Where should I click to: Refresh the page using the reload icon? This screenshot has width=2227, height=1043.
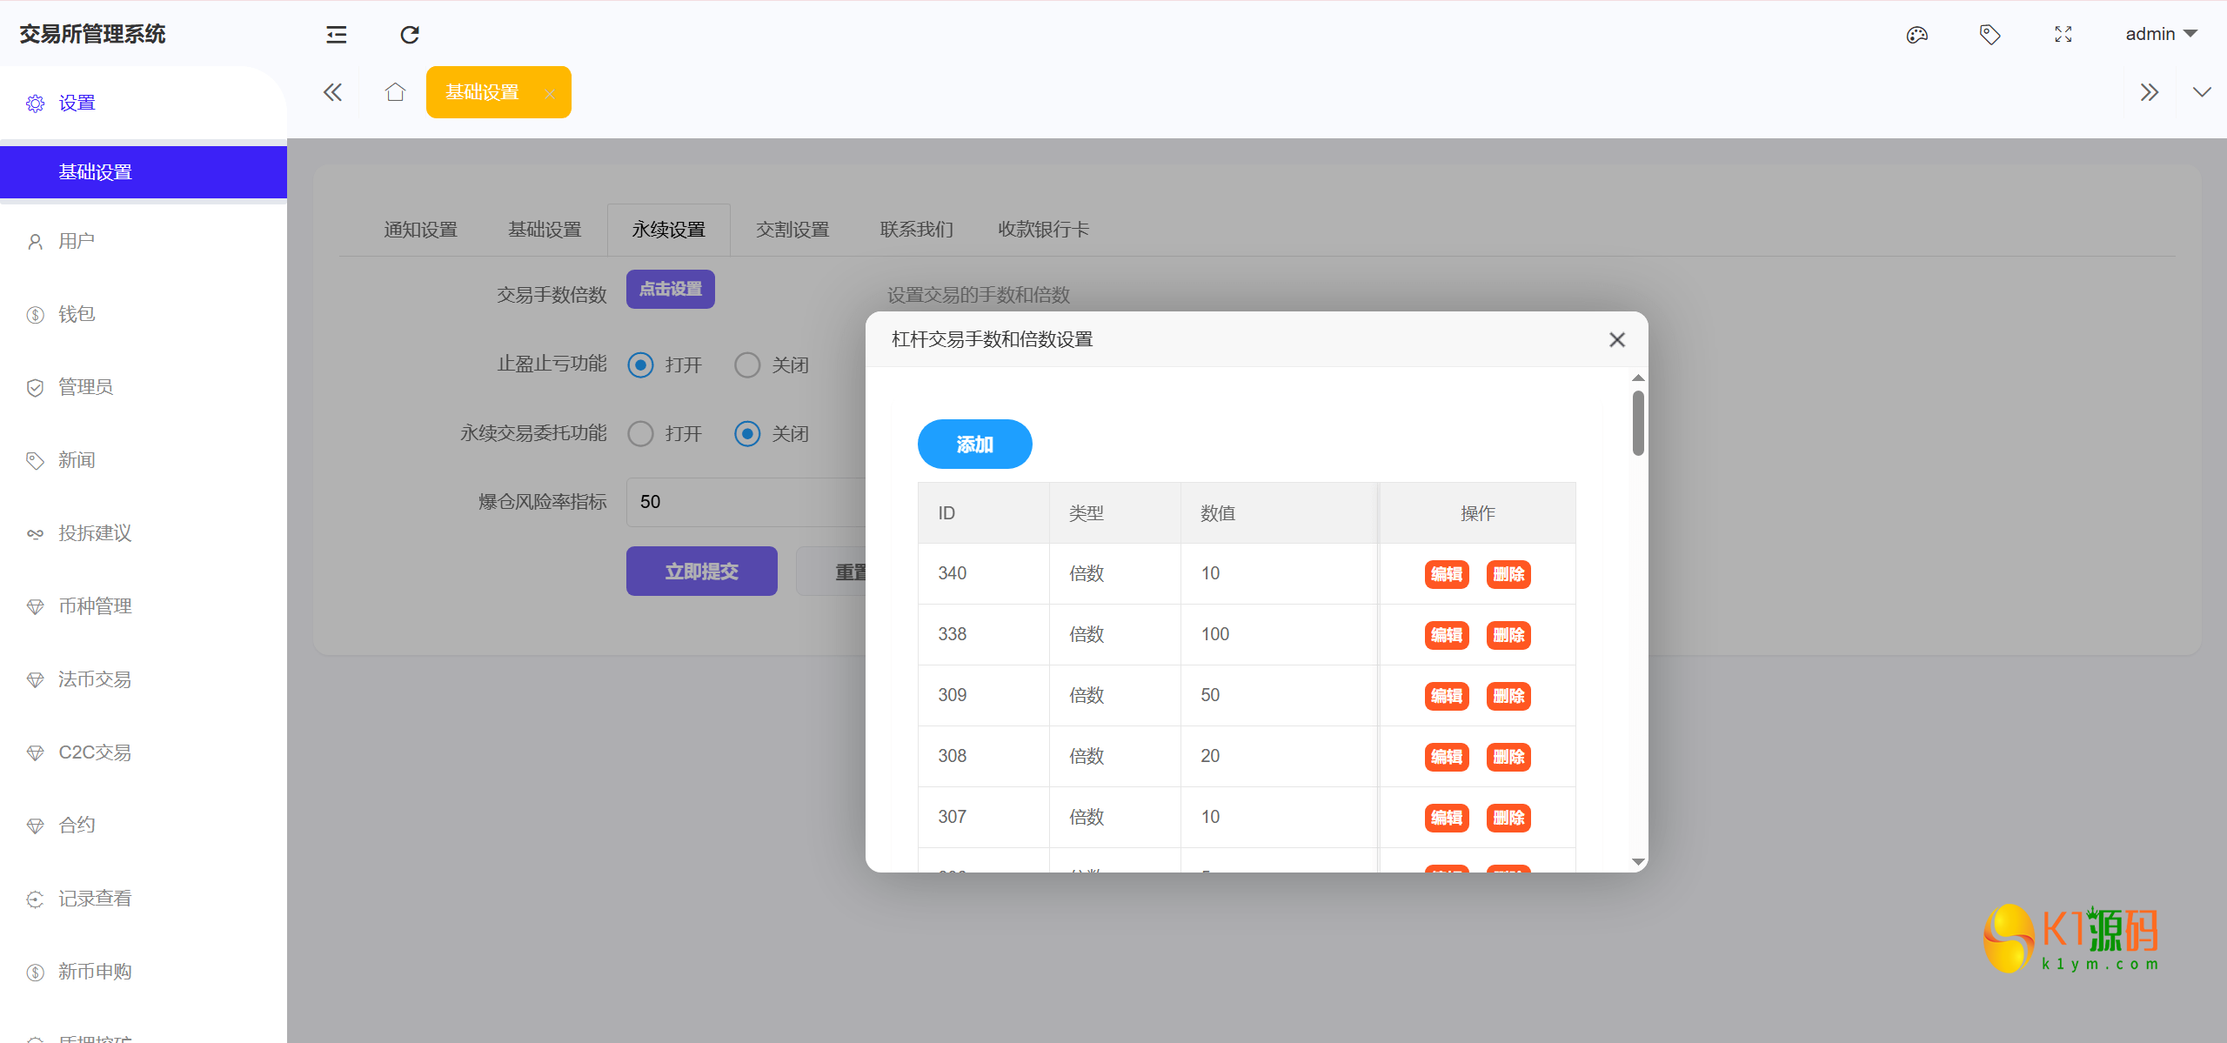point(409,34)
